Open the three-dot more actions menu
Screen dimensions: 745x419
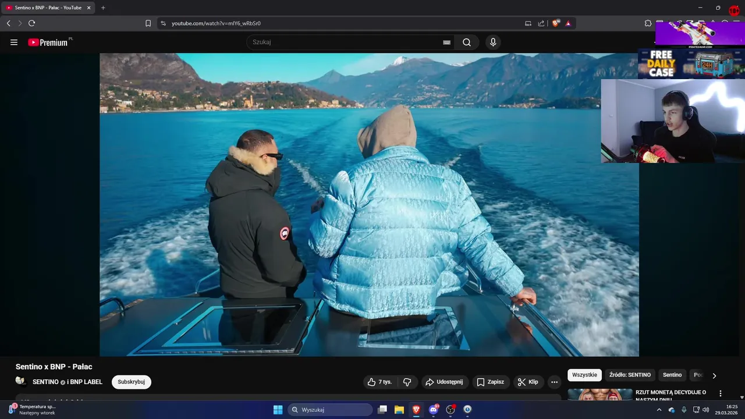click(555, 382)
